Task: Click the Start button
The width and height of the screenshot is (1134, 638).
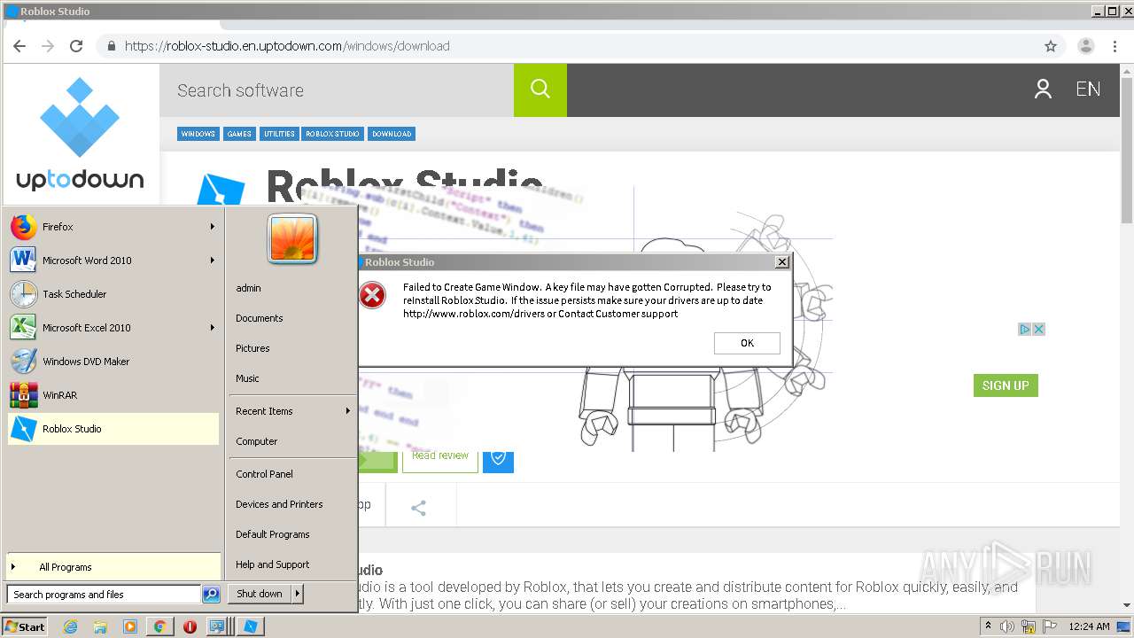Action: (x=25, y=626)
